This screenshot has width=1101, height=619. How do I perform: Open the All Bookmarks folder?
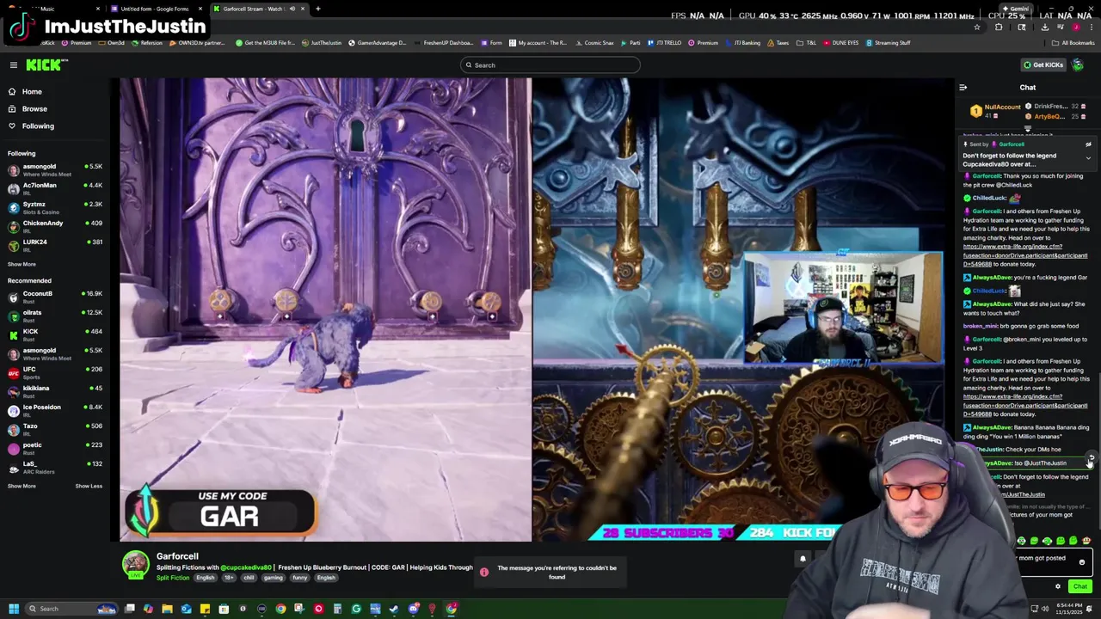pyautogui.click(x=1073, y=42)
